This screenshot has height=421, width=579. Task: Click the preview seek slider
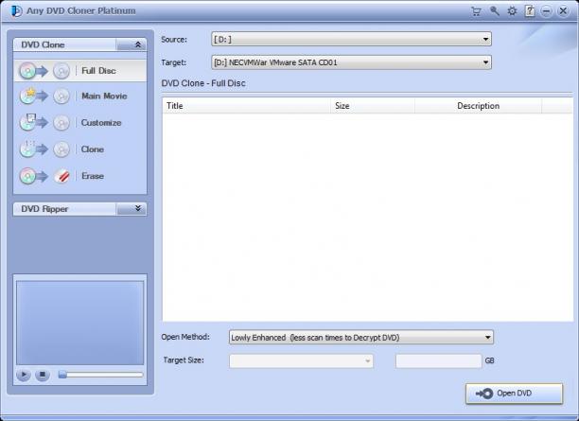[x=100, y=375]
